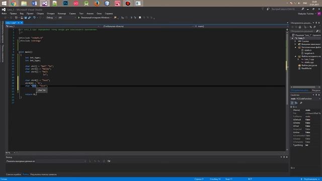Click the Alphabetical sort icon in Properties panel

(x=296, y=103)
